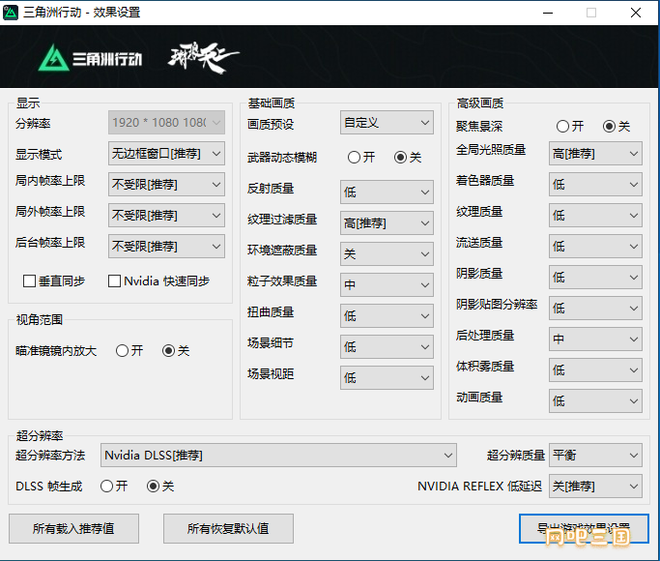This screenshot has height=561, width=660.
Task: Open the 粒子效果质量 dropdown
Action: pyautogui.click(x=387, y=285)
